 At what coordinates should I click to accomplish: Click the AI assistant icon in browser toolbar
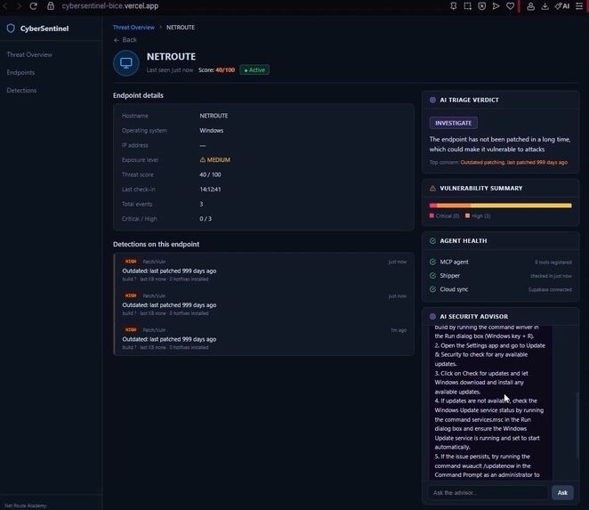(x=562, y=6)
